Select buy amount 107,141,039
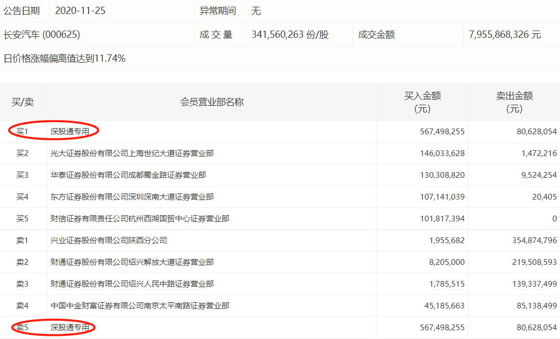Screen dimensions: 560x339 coord(442,197)
